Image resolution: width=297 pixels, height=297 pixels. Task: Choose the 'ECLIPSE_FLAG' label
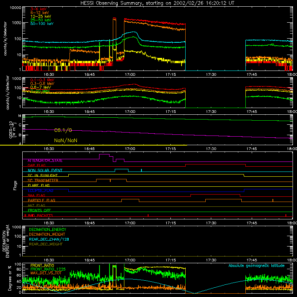pyautogui.click(x=40, y=190)
